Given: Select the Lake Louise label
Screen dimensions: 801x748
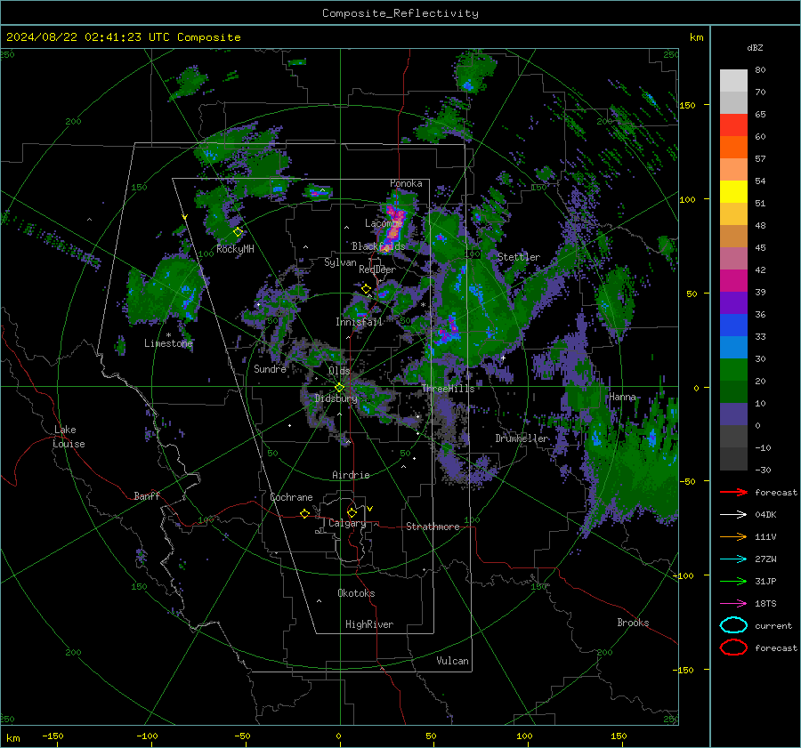Looking at the screenshot, I should tap(69, 437).
